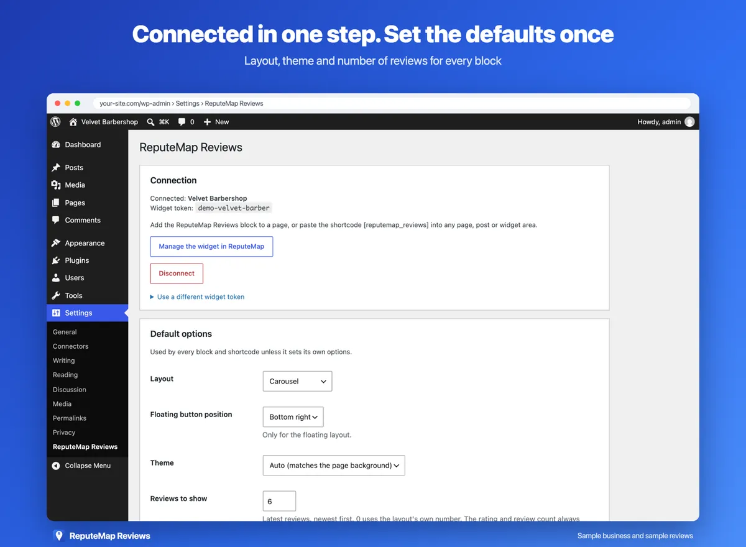Select the Writing settings submenu
Screen dimensions: 746x547
pyautogui.click(x=63, y=361)
